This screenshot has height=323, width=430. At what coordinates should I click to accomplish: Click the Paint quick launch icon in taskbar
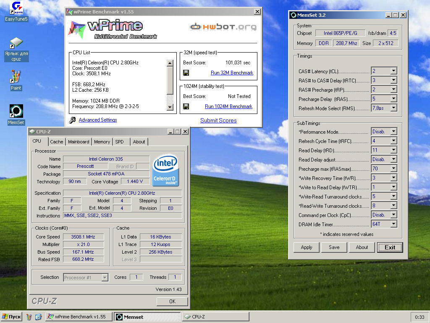point(29,317)
